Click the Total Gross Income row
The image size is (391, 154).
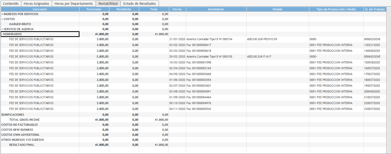pos(24,120)
